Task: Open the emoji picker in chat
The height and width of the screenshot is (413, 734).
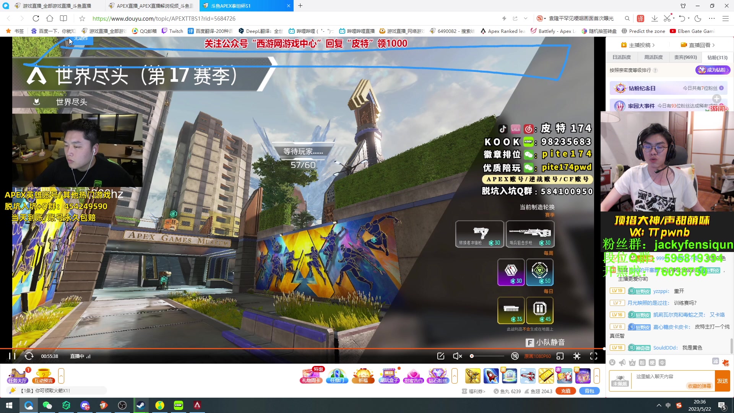Action: (612, 363)
